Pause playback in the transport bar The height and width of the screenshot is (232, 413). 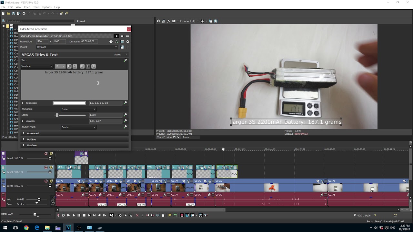(x=79, y=215)
